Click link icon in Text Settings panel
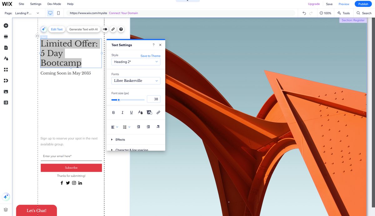This screenshot has height=216, width=375. coord(158,112)
